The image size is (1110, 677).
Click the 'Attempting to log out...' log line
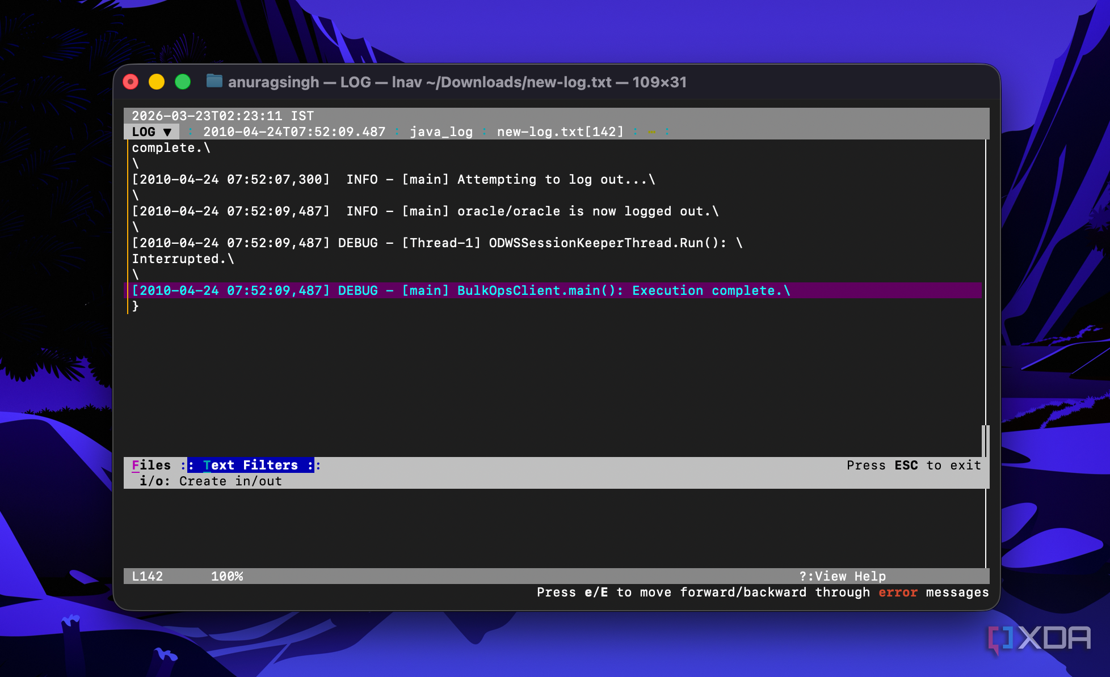point(393,179)
